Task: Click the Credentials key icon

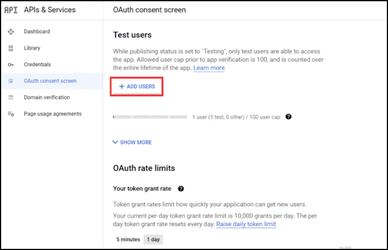Action: pos(11,64)
